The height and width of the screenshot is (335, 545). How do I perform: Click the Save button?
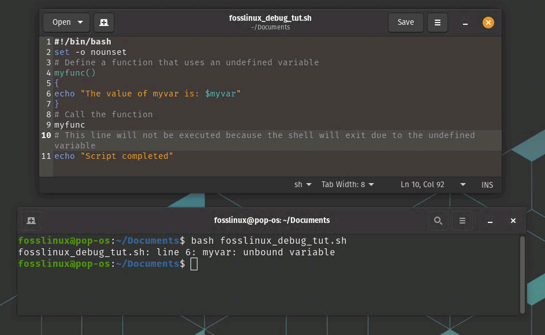(405, 23)
